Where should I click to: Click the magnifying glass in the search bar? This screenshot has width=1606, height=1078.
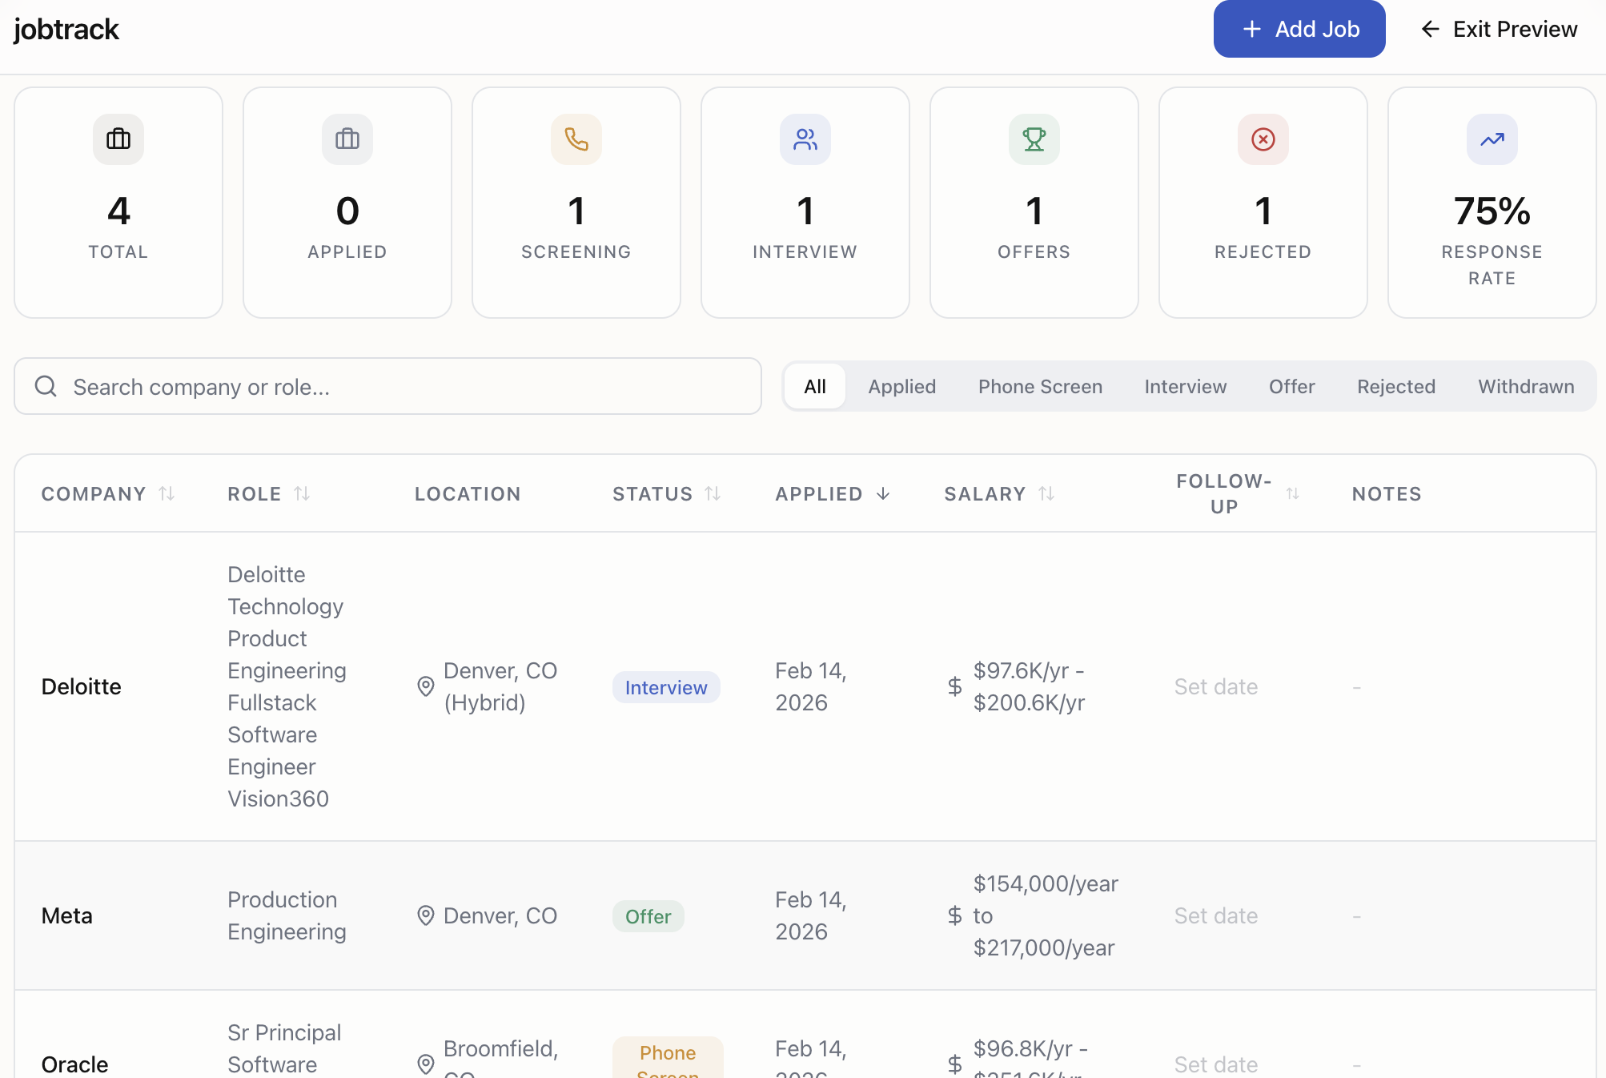pos(46,386)
